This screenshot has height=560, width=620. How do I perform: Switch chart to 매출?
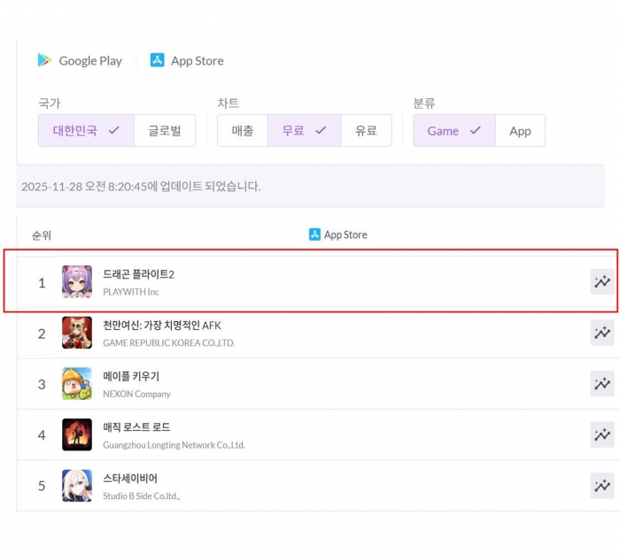click(x=243, y=131)
